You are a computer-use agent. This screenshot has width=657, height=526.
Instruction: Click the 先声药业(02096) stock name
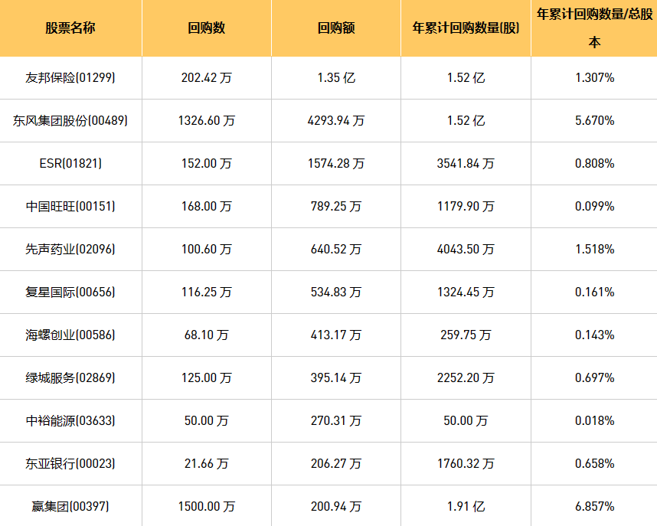(x=70, y=249)
